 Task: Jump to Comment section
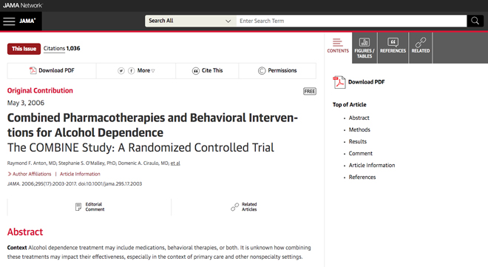pyautogui.click(x=360, y=153)
